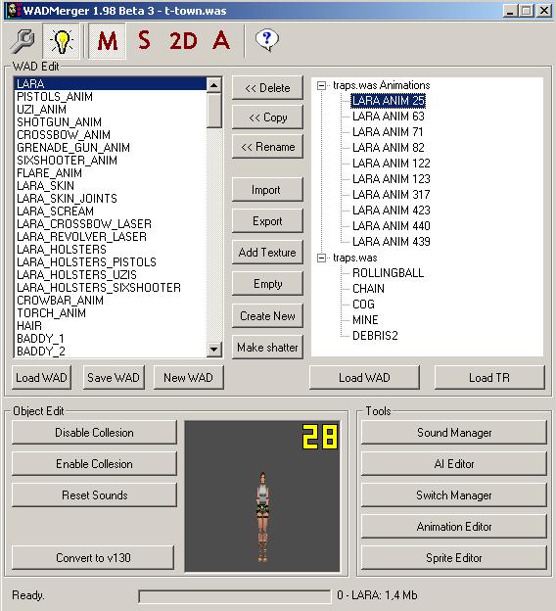Select CHAIN tree item
556x611 pixels.
coord(368,289)
